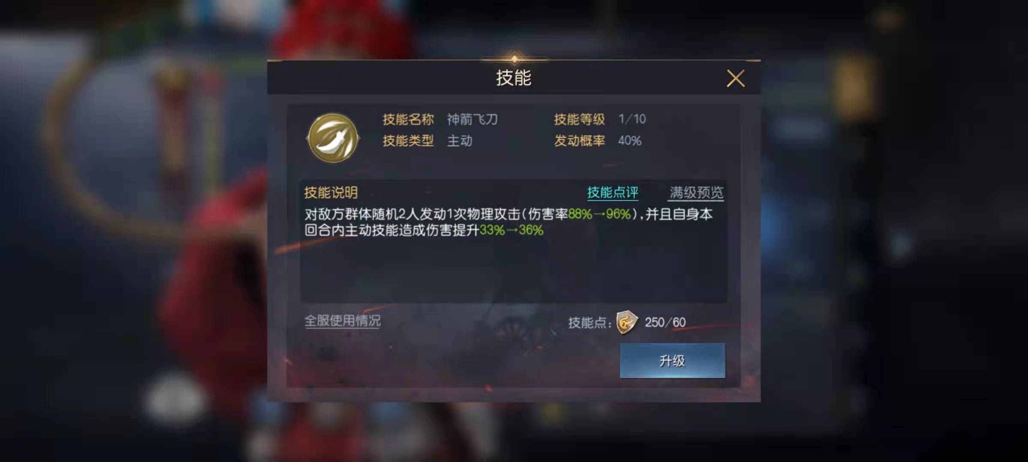Tap the 发动概率 40% trigger rate value
This screenshot has height=462, width=1028.
pyautogui.click(x=630, y=141)
